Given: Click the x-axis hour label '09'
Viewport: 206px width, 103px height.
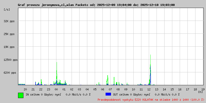Looking at the screenshot, I should (x=126, y=89).
